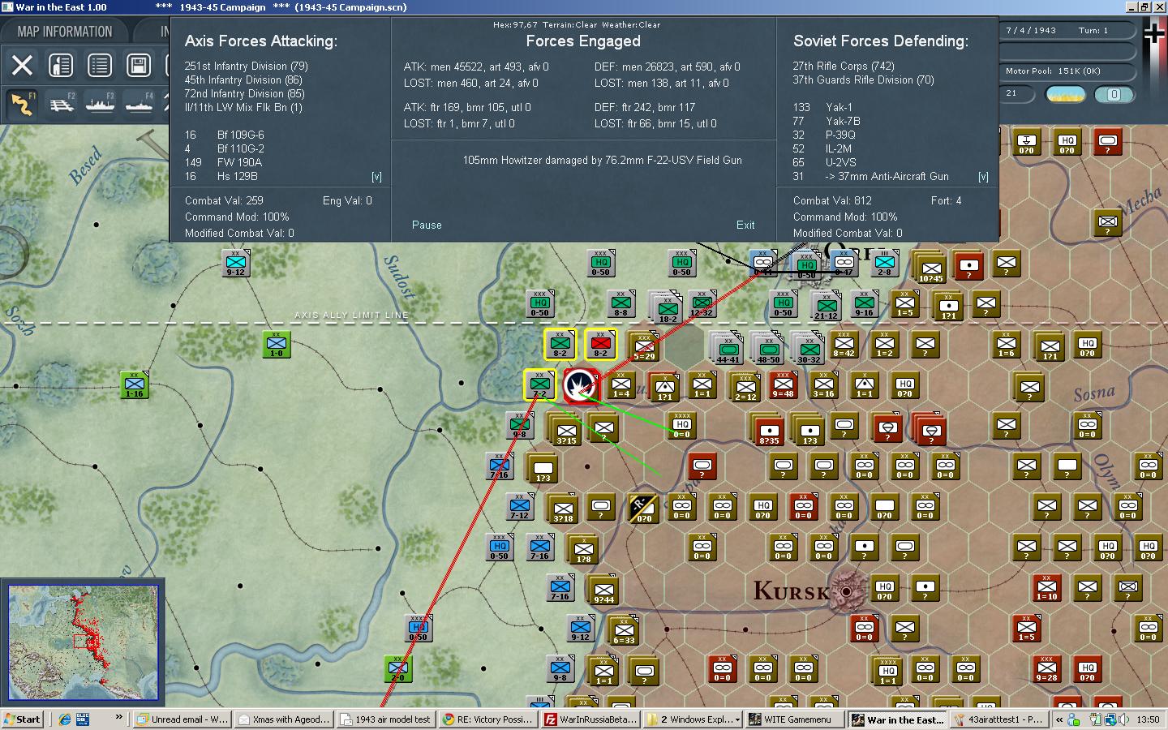Click the red battle marker hex

(581, 385)
